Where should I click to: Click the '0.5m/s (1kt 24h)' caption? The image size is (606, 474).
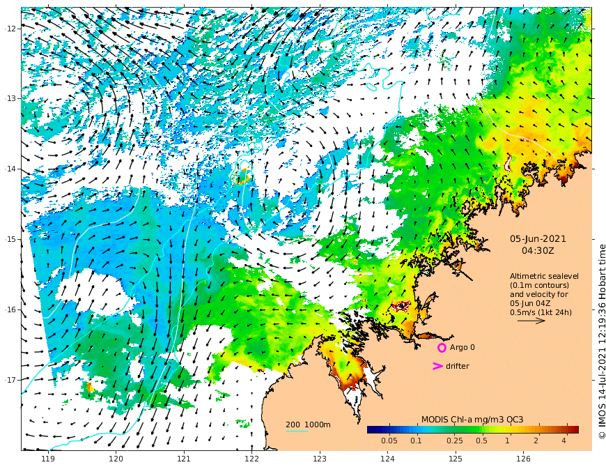[x=541, y=312]
